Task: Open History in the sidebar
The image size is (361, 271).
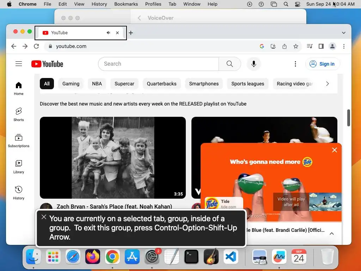Action: click(19, 193)
